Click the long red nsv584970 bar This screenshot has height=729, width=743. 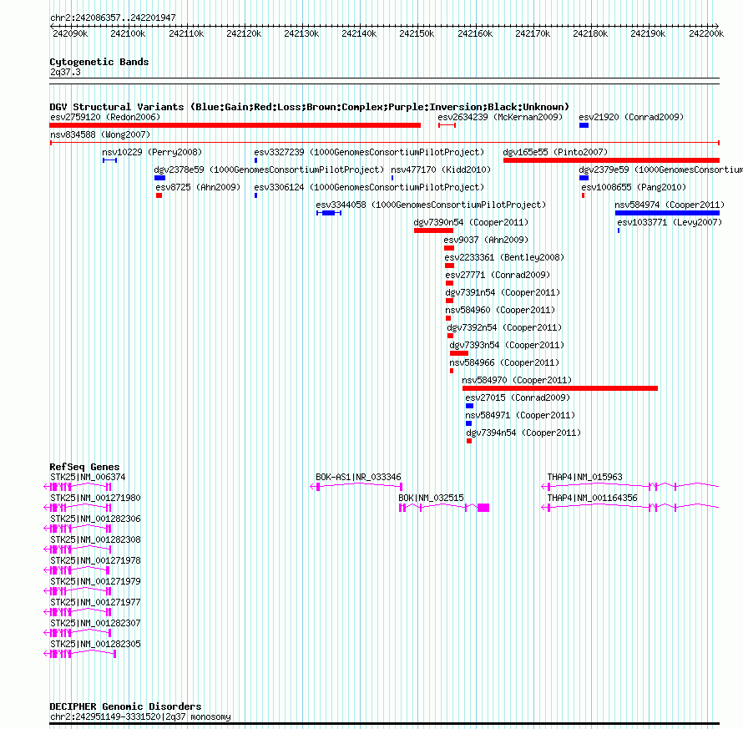point(560,388)
